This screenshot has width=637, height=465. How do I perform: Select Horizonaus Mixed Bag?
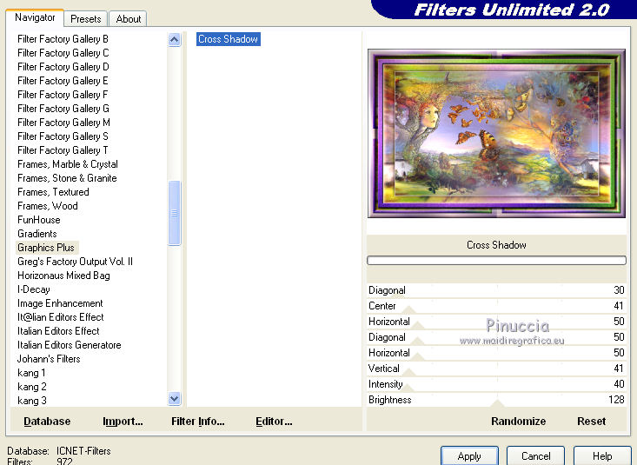63,276
